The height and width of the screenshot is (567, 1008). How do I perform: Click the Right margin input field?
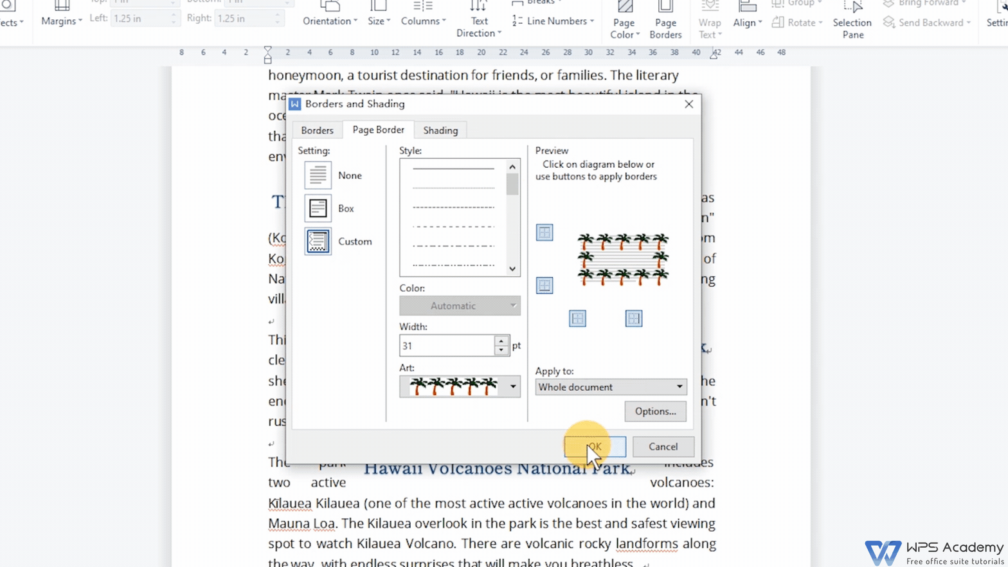pyautogui.click(x=248, y=18)
